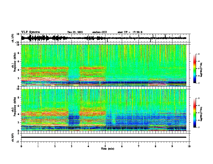The image size is (213, 164).
Task: Select the date text "Dec. 23, 2022"
Action: point(75,32)
